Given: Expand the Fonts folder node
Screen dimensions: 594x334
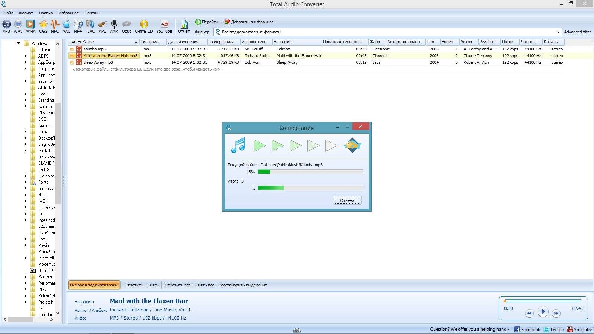Looking at the screenshot, I should click(25, 182).
